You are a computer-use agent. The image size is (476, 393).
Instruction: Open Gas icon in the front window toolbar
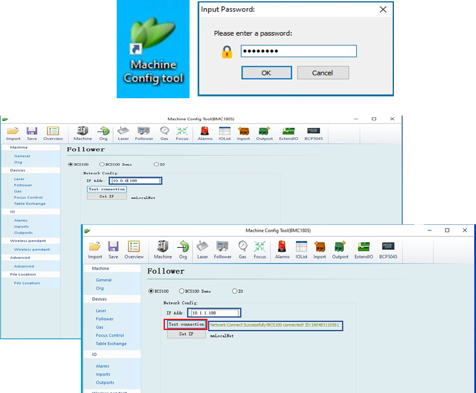242,250
